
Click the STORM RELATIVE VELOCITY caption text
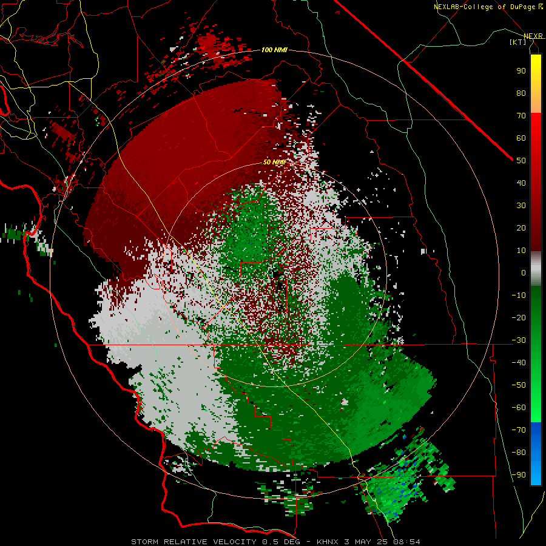194,542
